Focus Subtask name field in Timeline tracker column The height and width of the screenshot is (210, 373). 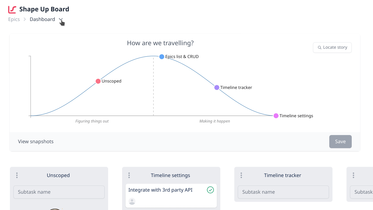coord(283,192)
